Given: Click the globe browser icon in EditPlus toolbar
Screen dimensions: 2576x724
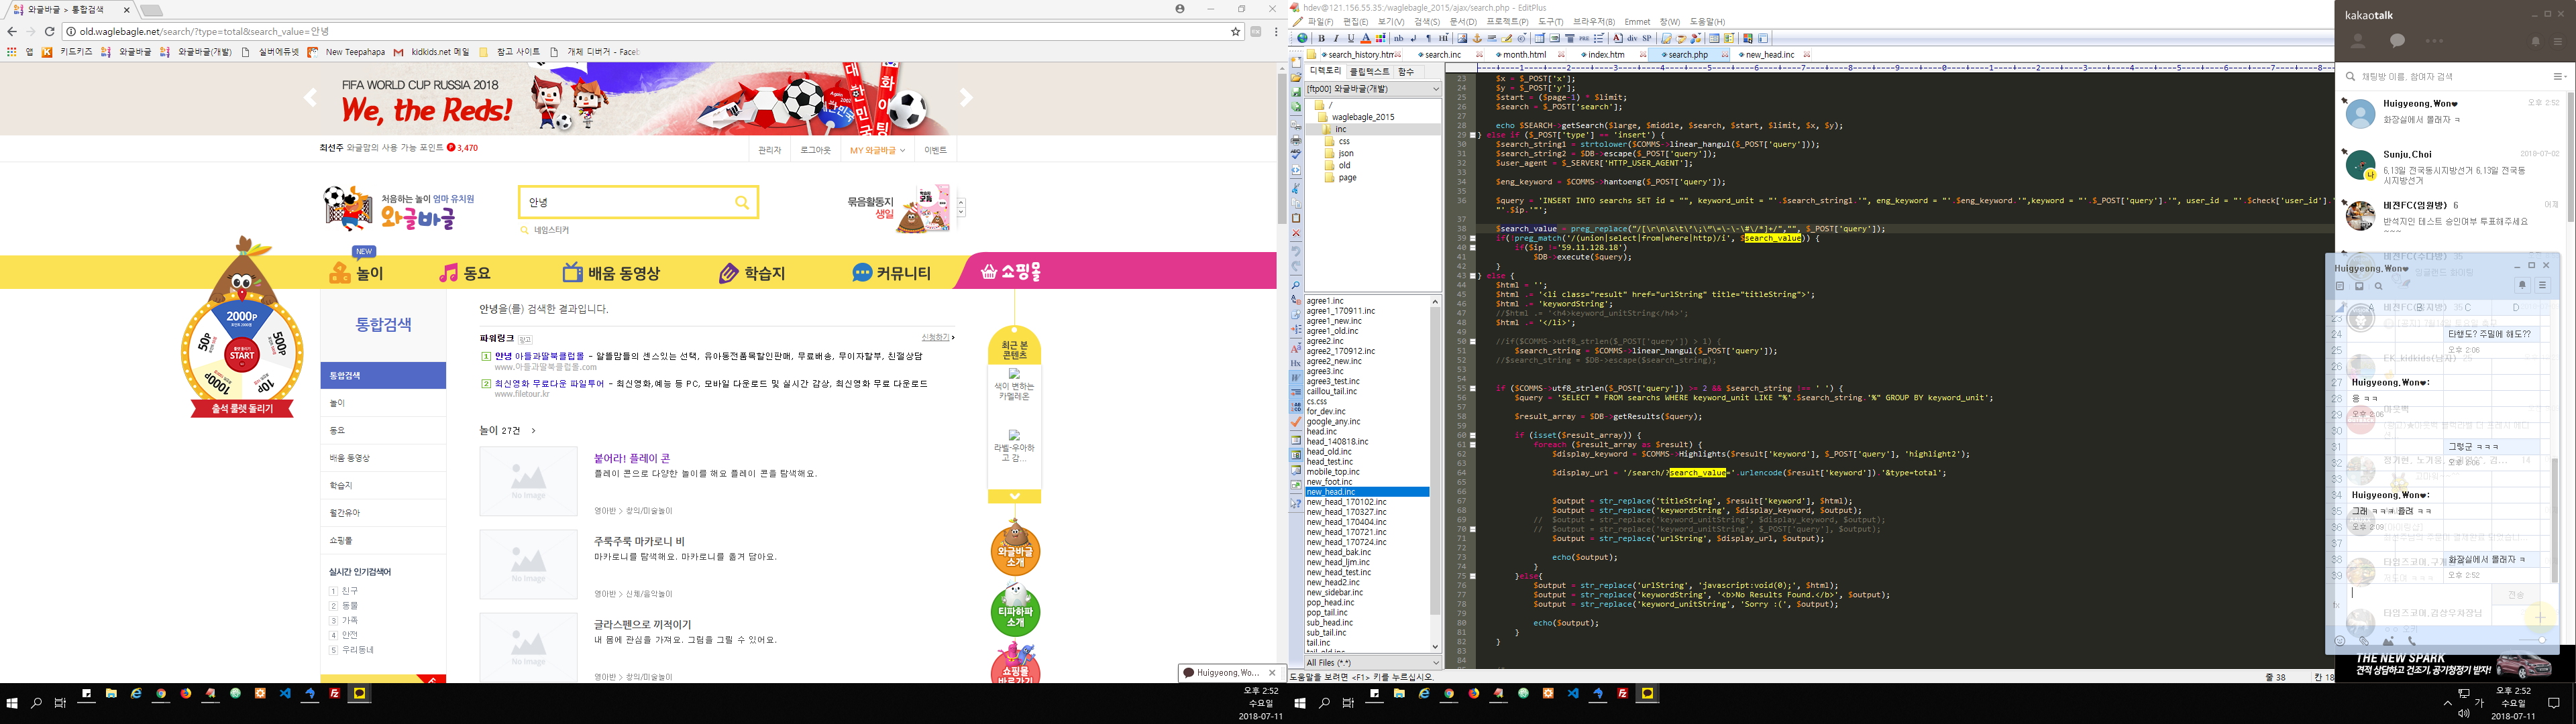Looking at the screenshot, I should (x=1302, y=38).
